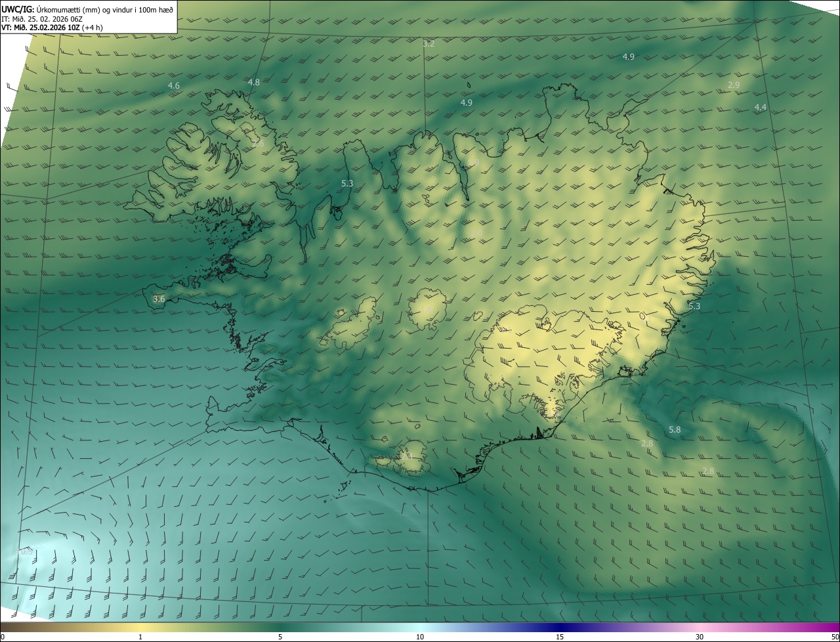The height and width of the screenshot is (642, 840).
Task: Click the 4.8 value label on the map
Action: coord(254,83)
